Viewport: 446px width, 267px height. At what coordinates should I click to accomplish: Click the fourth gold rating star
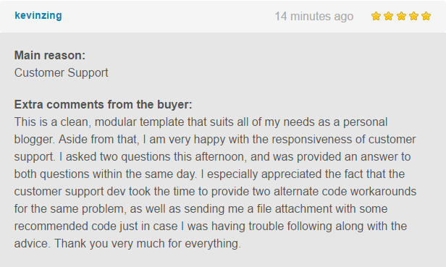click(413, 16)
